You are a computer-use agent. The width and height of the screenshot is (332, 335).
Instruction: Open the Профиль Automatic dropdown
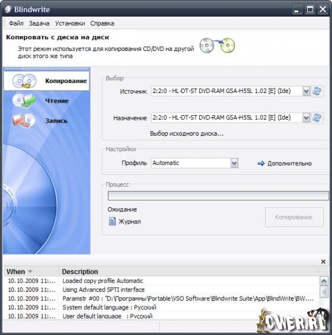click(234, 163)
